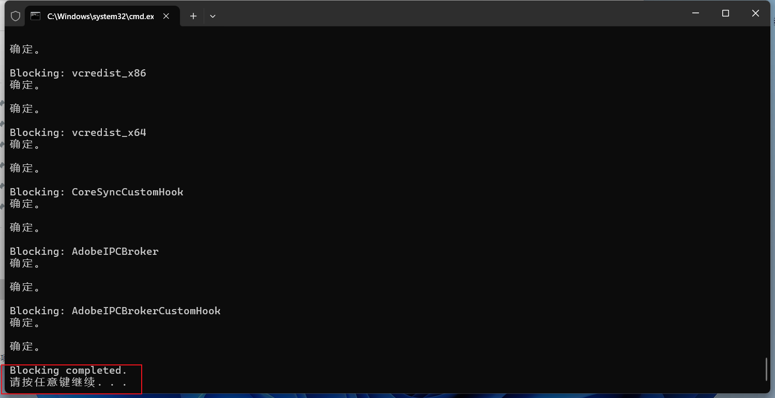Click the cmd icon on the tab

pos(36,16)
